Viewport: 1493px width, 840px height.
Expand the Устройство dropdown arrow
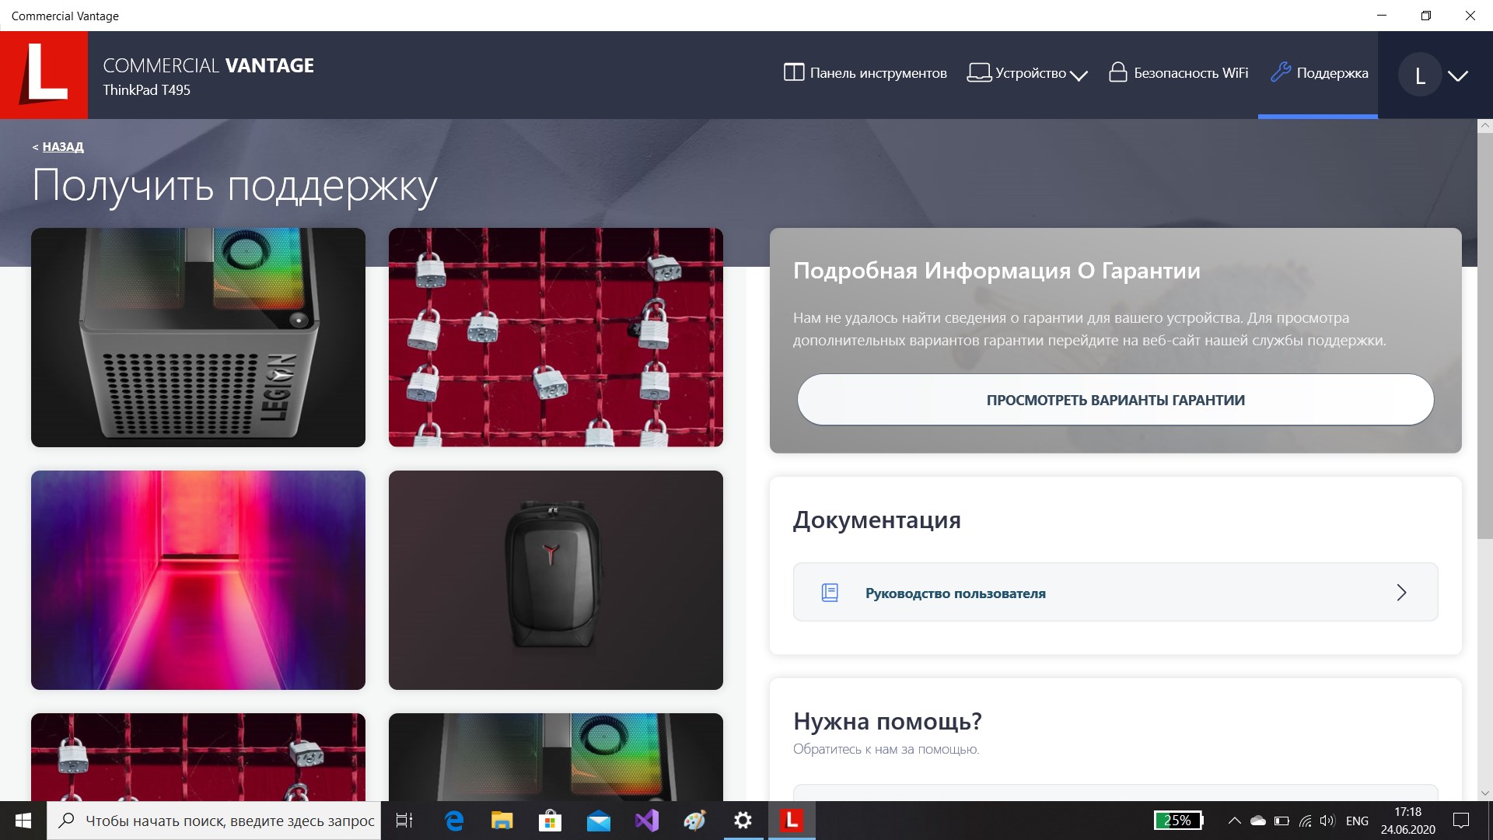pos(1079,75)
